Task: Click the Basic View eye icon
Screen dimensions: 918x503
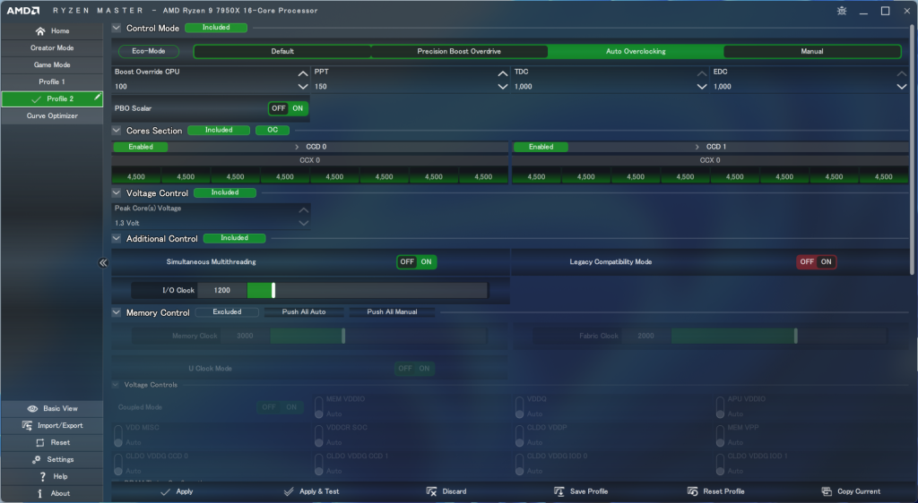Action: (32, 408)
